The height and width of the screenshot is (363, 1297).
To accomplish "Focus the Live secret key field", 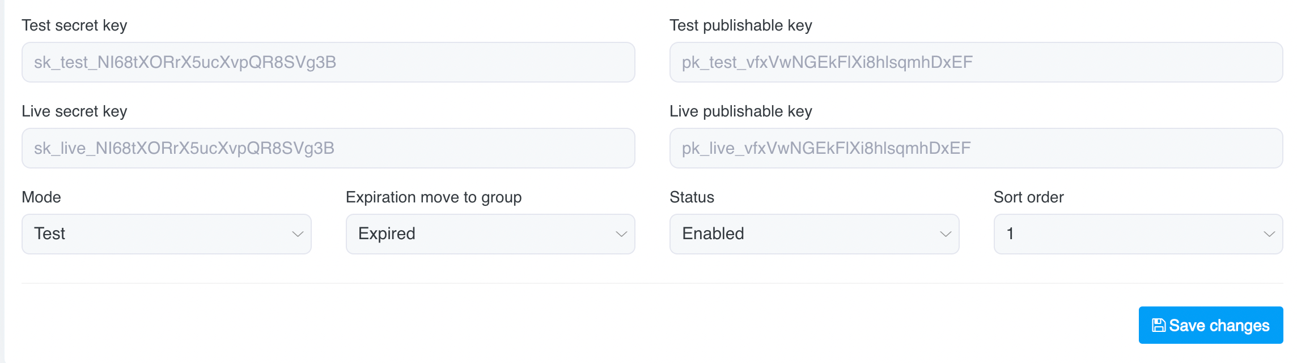I will tap(328, 148).
